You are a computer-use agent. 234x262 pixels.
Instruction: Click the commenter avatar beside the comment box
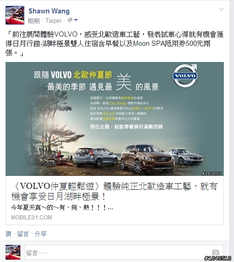click(13, 252)
